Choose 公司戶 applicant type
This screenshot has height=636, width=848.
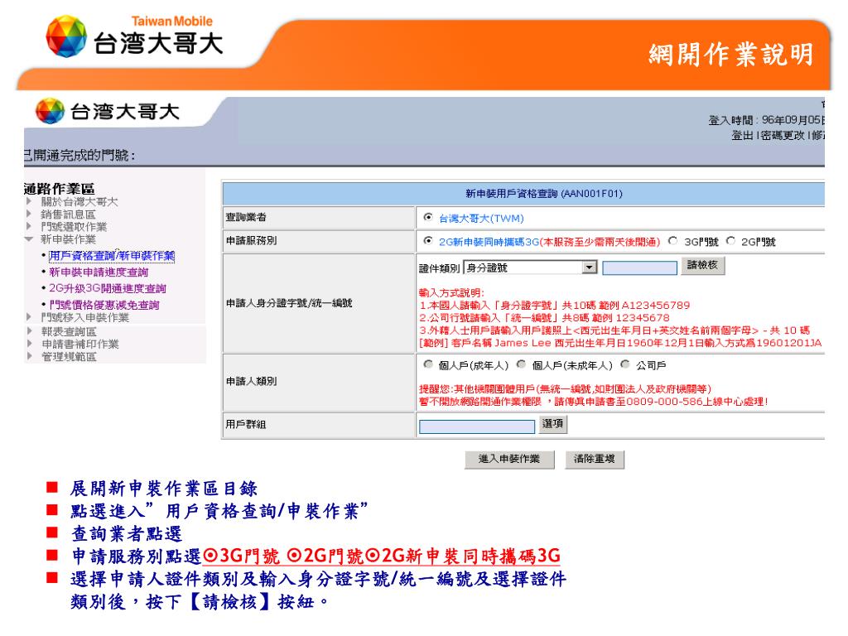click(625, 364)
